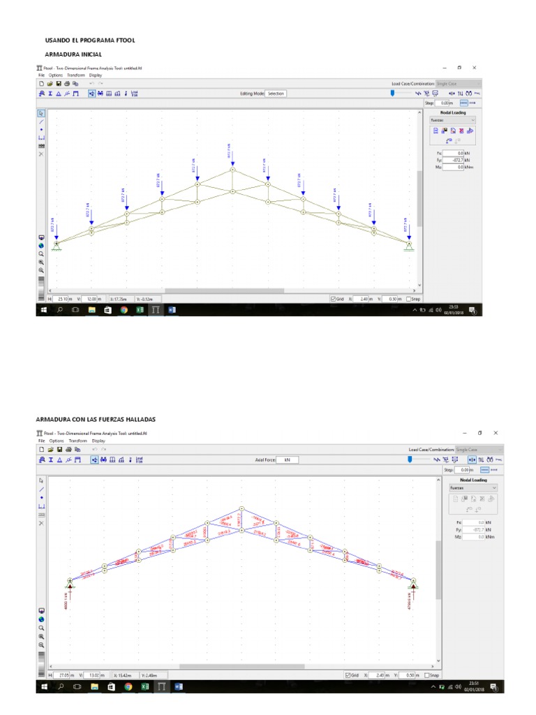Click globe fit icon in Fuerzas Halladas sidebar
This screenshot has width=536, height=715.
tap(41, 619)
